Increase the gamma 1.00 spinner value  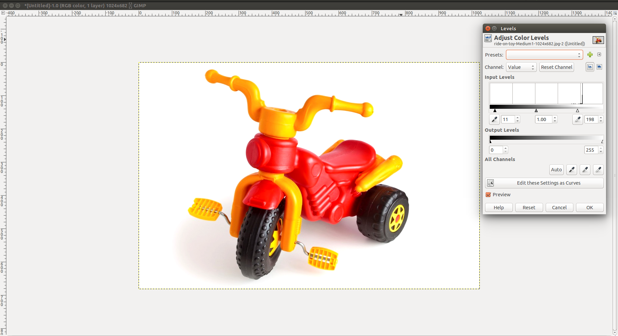555,118
